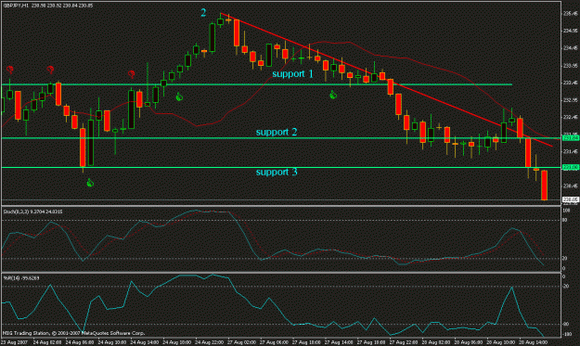Image resolution: width=580 pixels, height=346 pixels.
Task: Click the cyan "2" wave label near the chart top
Action: point(203,13)
